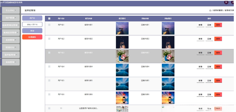The height and width of the screenshot is (112, 236).
Task: Click 查看 for row 用户名4
Action: (200, 67)
